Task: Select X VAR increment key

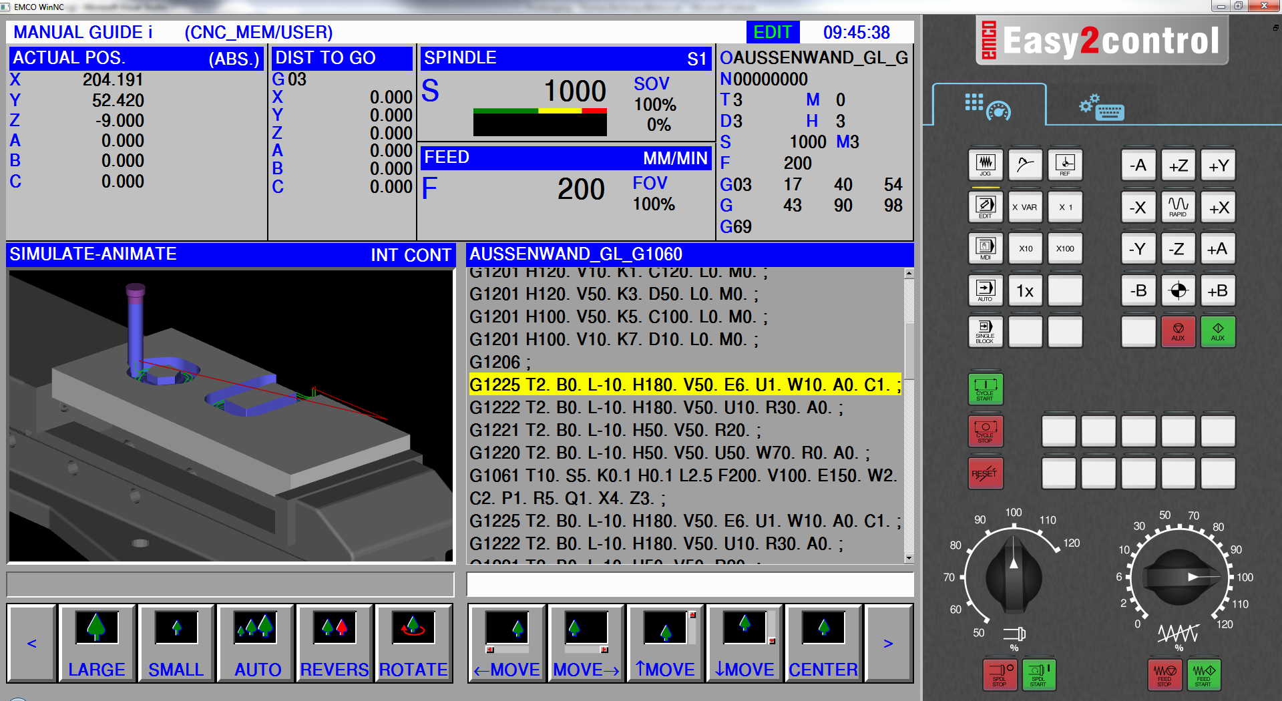Action: point(1025,207)
